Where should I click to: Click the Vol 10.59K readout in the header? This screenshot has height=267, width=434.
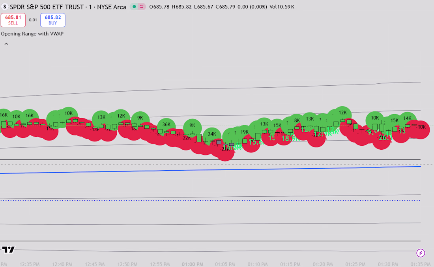point(282,7)
